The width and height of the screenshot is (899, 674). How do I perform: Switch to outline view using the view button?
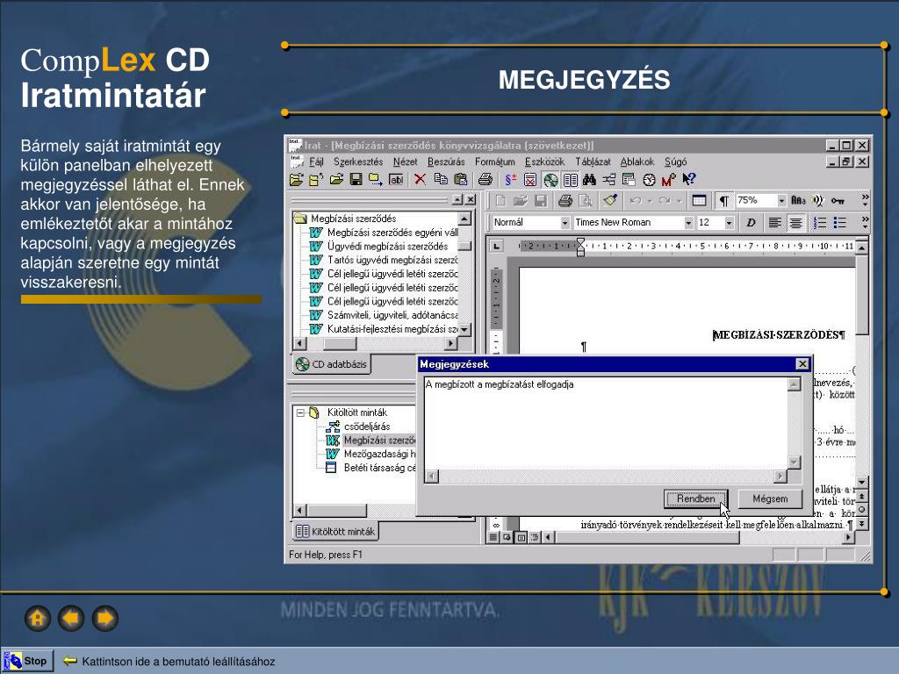[x=535, y=538]
